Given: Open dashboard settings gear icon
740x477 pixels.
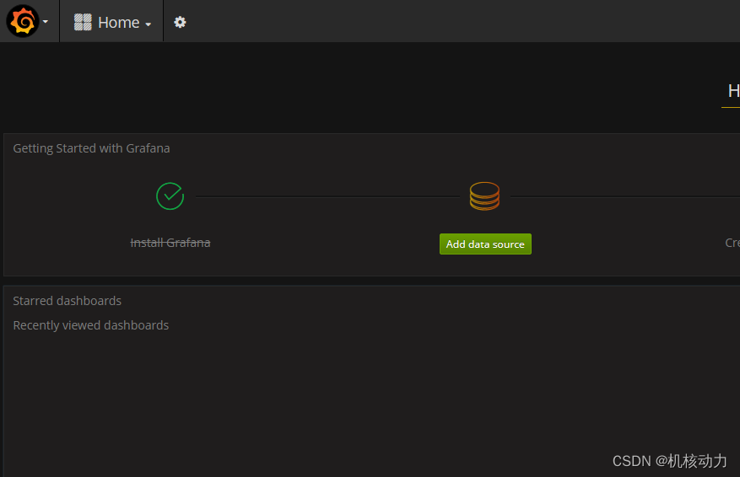Looking at the screenshot, I should click(x=180, y=22).
